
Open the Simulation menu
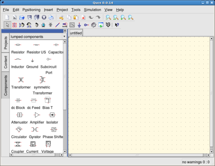point(92,10)
